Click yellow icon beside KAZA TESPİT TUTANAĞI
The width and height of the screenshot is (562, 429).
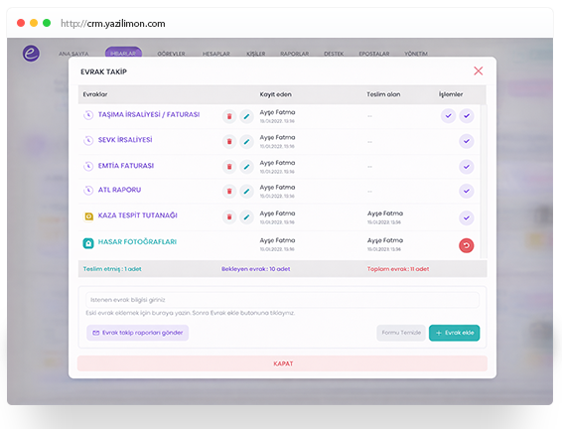pyautogui.click(x=88, y=216)
